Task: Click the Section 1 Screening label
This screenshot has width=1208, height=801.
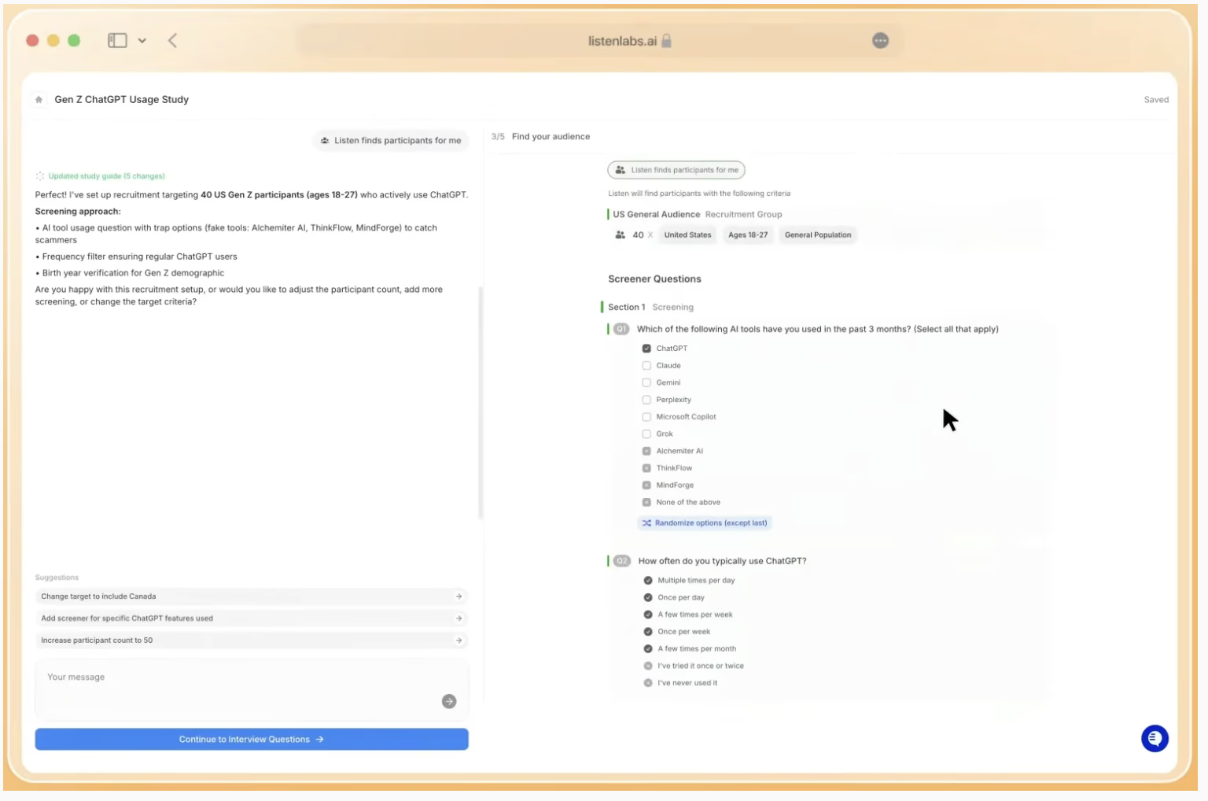Action: [650, 308]
